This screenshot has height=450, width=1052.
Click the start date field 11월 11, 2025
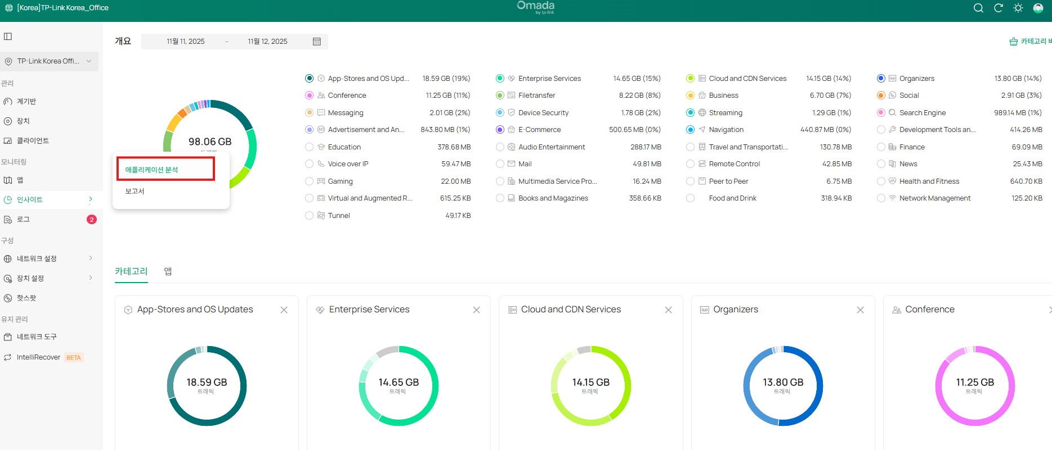tap(185, 42)
